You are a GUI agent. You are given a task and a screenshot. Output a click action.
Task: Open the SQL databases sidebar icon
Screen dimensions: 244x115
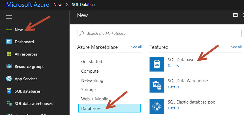click(x=9, y=91)
